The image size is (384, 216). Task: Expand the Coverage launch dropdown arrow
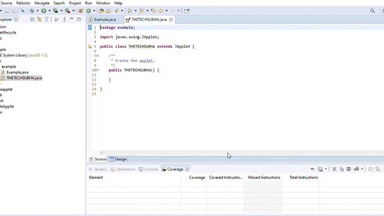(x=61, y=11)
